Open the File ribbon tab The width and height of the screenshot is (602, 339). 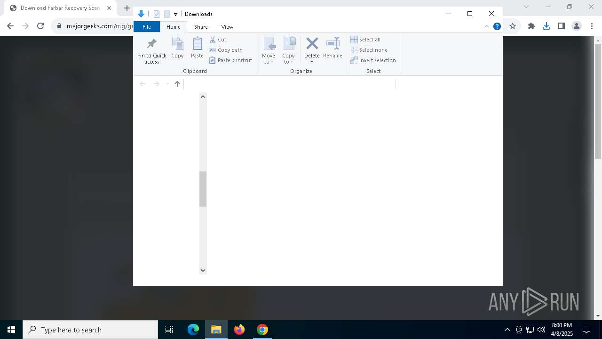[147, 27]
